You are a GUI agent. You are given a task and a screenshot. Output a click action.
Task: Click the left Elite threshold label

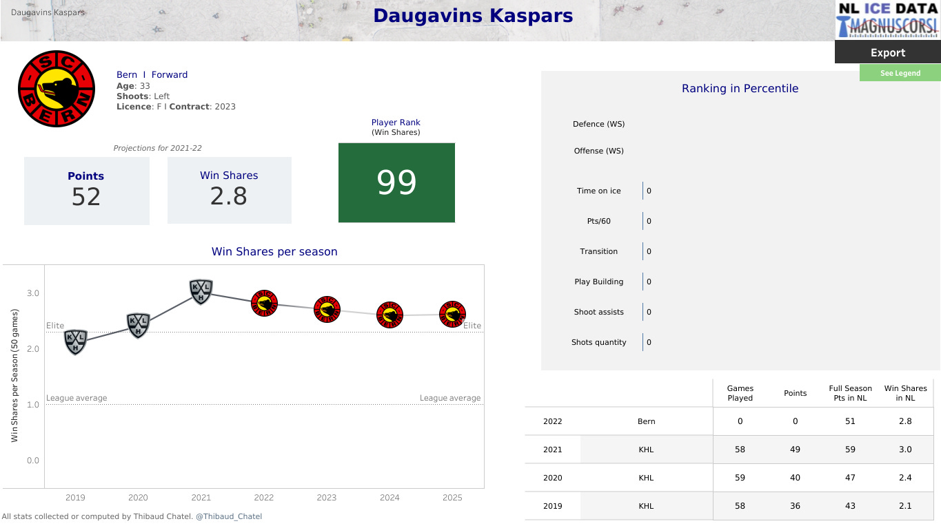point(55,326)
